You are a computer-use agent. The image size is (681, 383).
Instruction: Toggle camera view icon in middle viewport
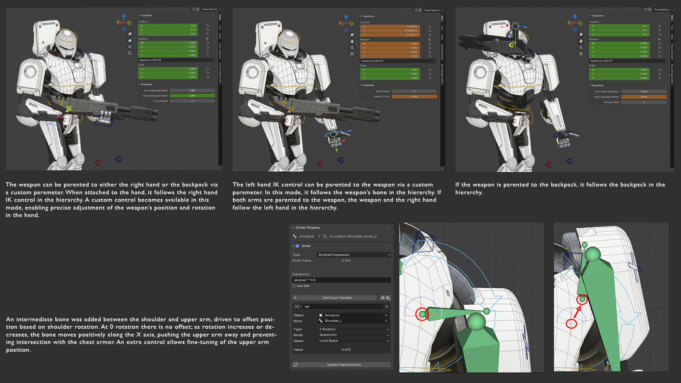tap(352, 48)
